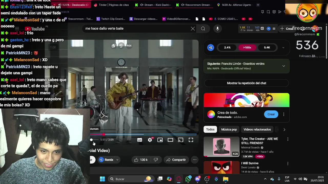Click the blue IQ icon in header widget
This screenshot has height=184, width=328.
coord(269,29)
